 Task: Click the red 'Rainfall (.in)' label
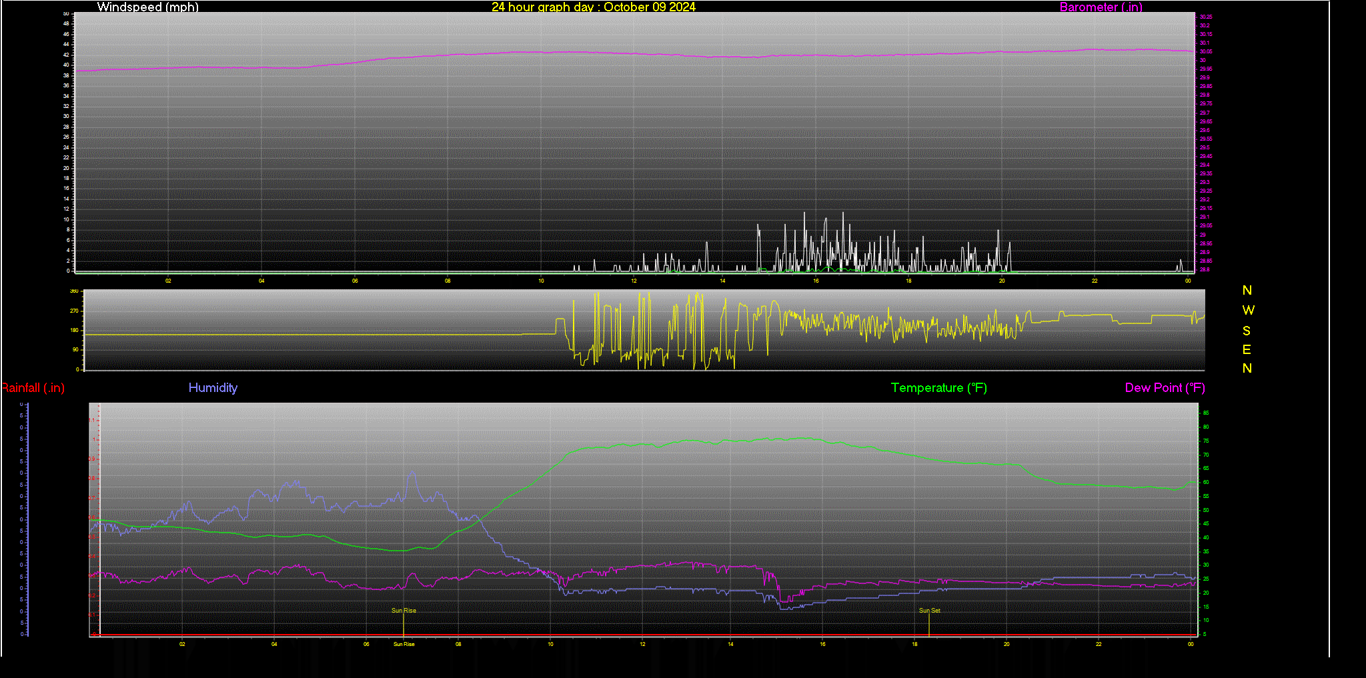(x=33, y=387)
